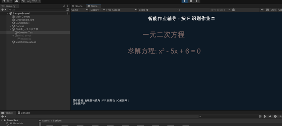Toggle the keyboard shortcuts icon
The image size is (282, 126).
coord(267,10)
